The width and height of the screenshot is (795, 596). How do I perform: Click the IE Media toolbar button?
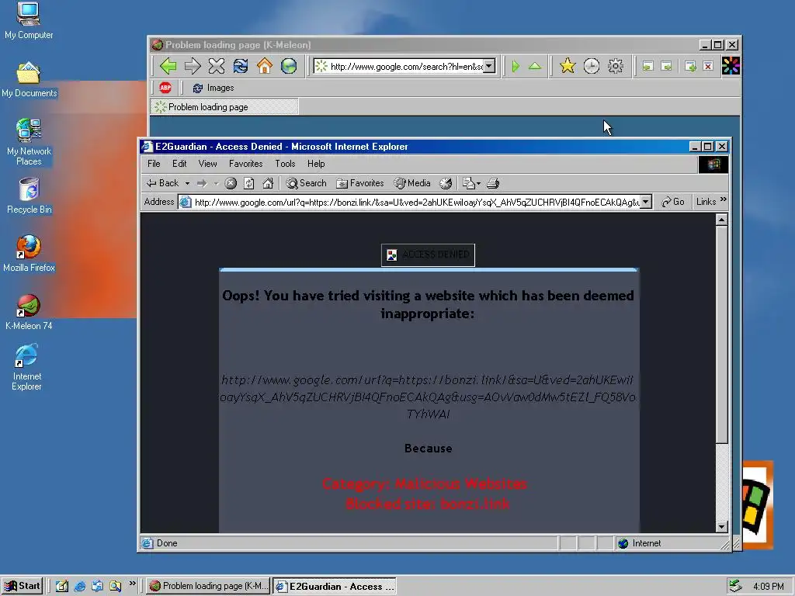coord(412,183)
